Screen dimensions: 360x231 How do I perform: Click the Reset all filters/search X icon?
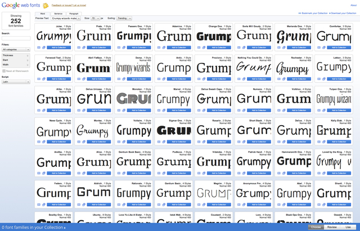tap(4, 71)
